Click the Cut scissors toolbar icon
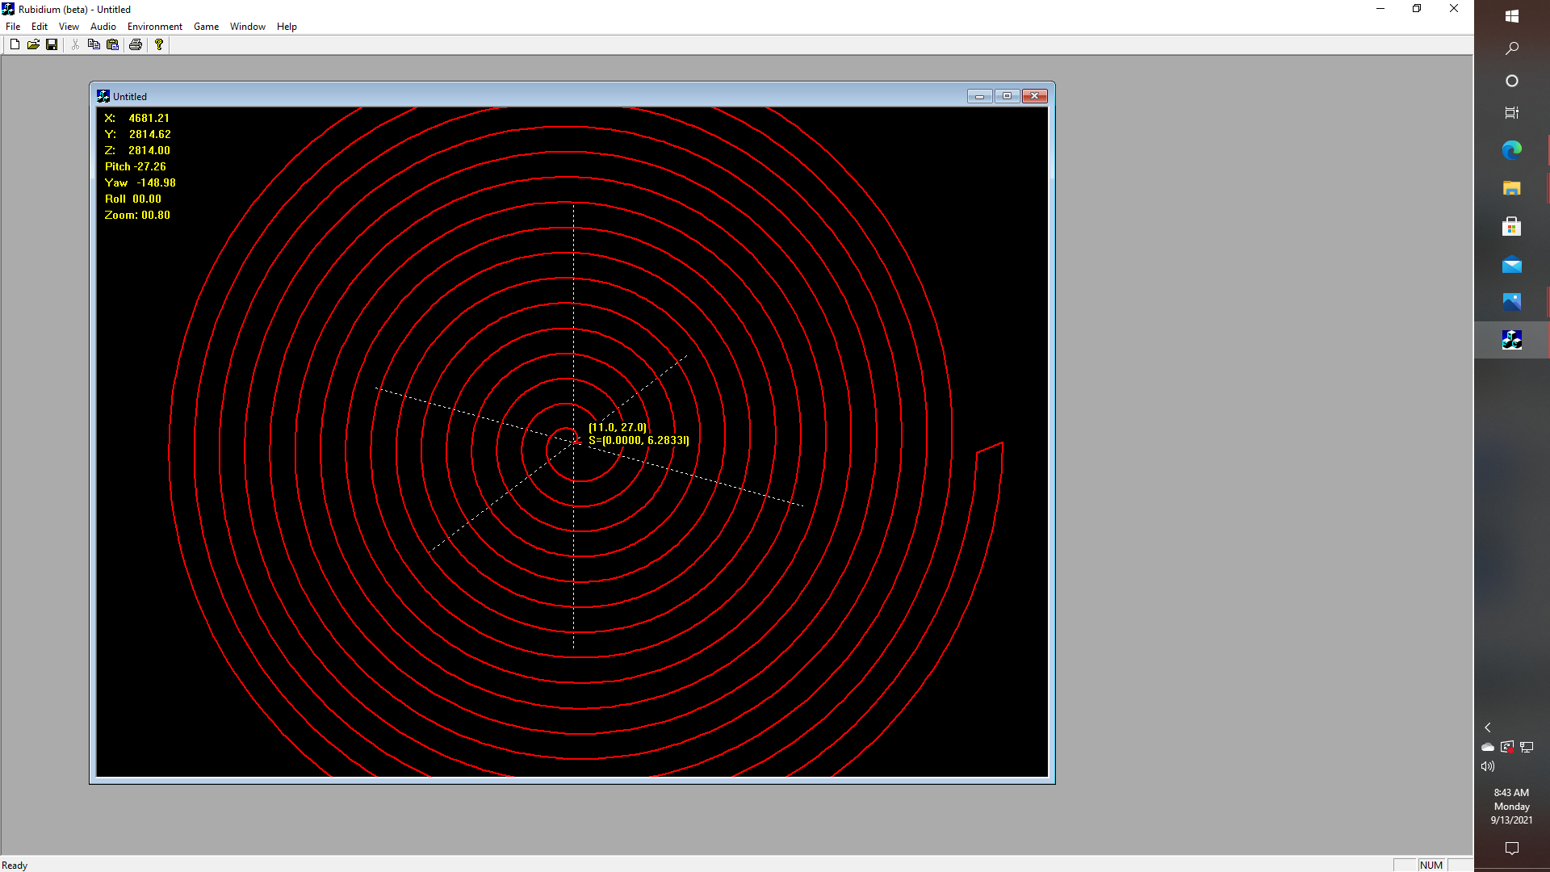 (x=75, y=44)
